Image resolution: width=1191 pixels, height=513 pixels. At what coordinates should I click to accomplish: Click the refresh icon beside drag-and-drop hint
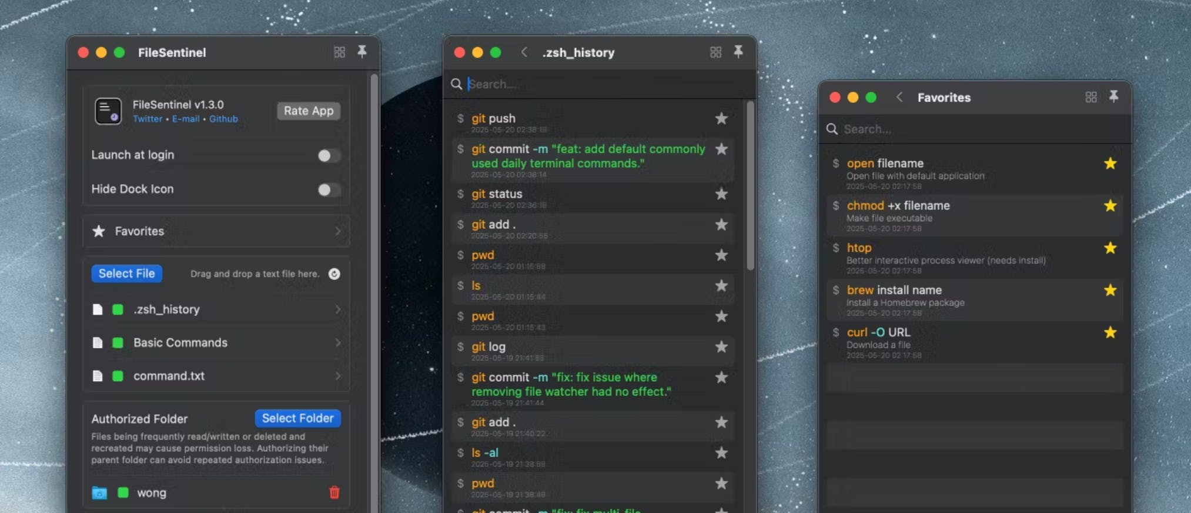tap(334, 274)
